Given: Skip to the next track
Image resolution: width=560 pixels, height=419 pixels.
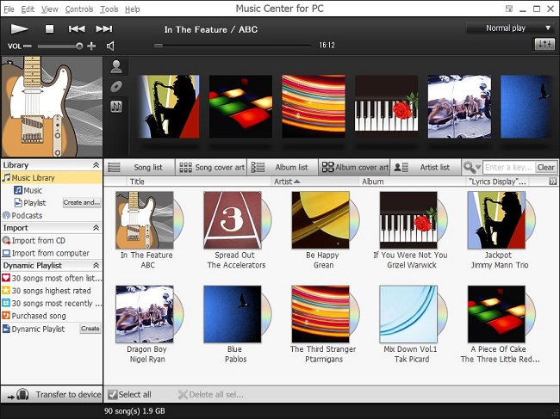Looking at the screenshot, I should tap(104, 29).
